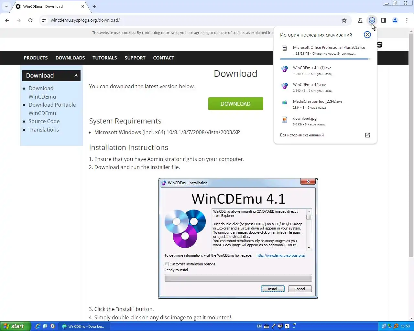Open the SUPPORT menu
This screenshot has height=331, width=414.
coord(135,58)
